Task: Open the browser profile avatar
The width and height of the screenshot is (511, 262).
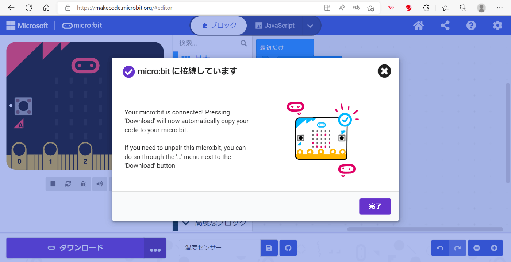Action: pos(481,8)
